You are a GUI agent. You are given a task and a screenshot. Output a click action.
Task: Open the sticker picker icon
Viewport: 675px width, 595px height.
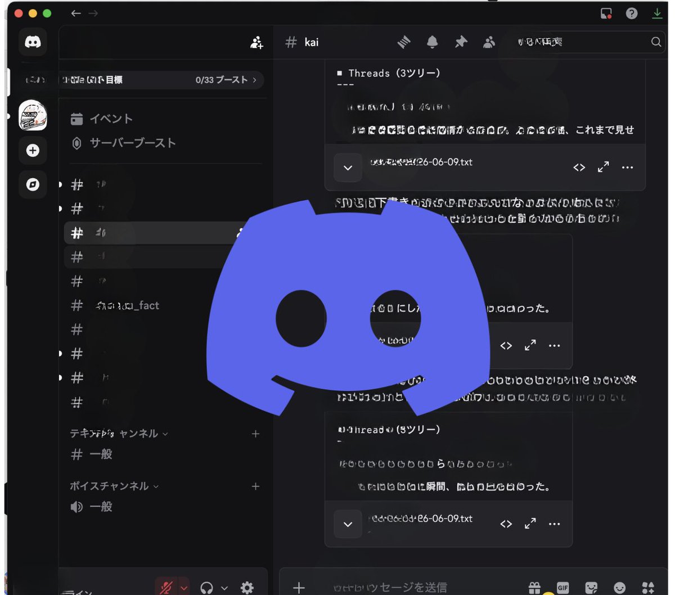point(591,588)
